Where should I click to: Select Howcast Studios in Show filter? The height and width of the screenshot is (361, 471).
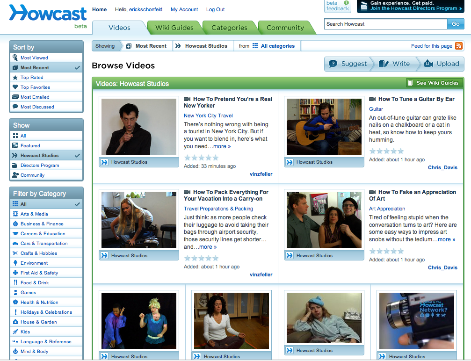point(46,155)
